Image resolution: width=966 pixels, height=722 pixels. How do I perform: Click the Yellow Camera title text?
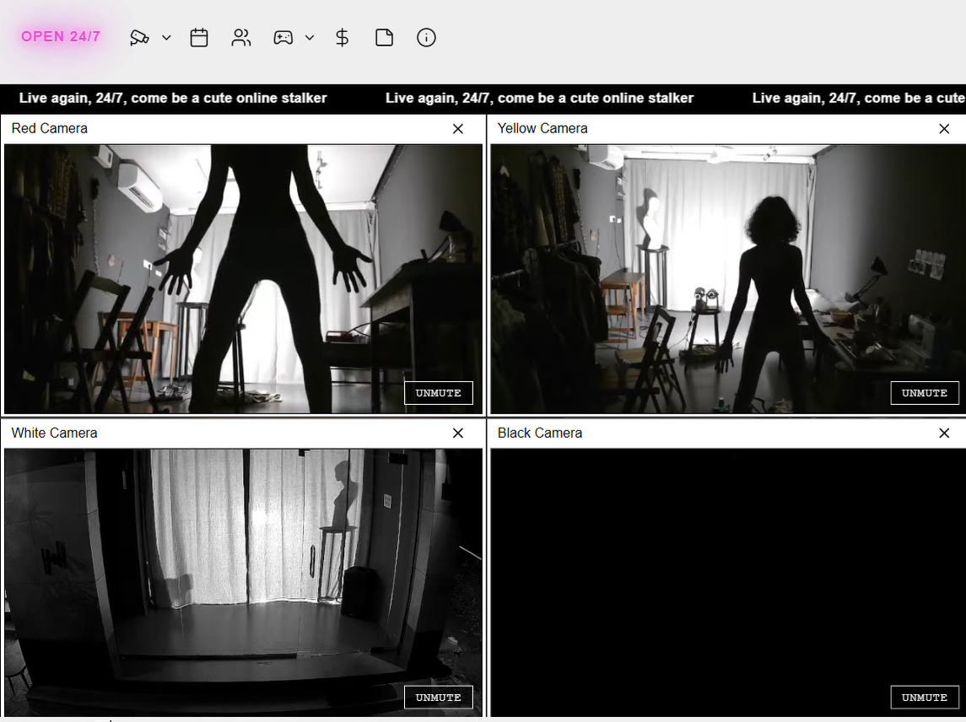[x=542, y=128]
